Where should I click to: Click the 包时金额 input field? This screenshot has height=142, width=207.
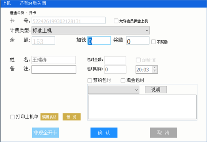pos(115,60)
